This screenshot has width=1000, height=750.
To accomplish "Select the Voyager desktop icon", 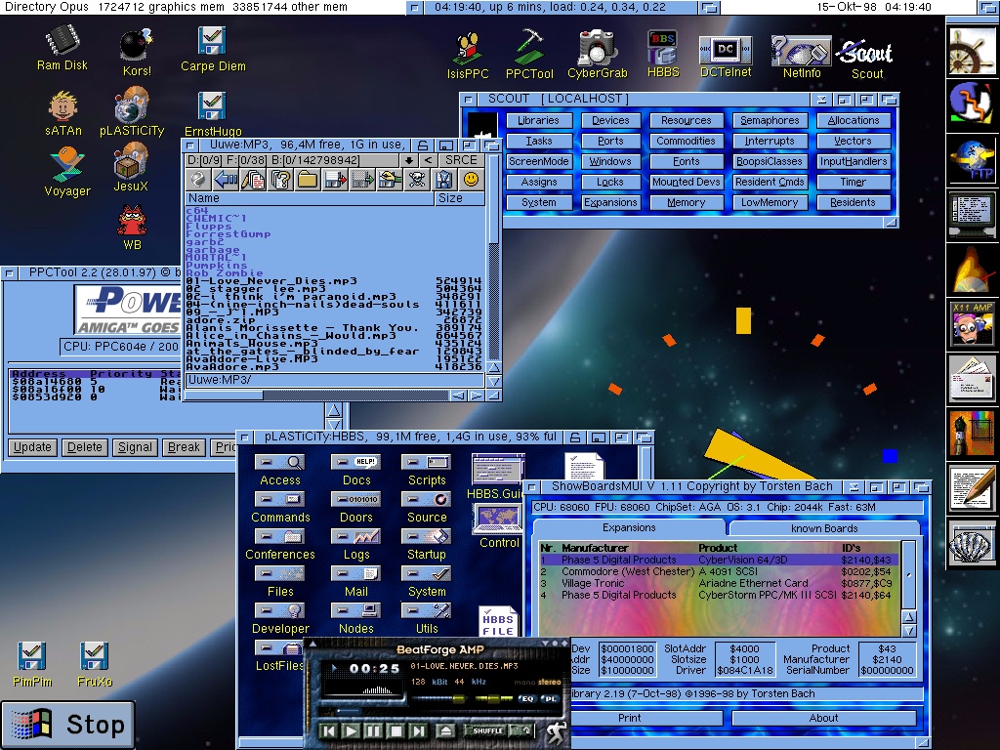I will [x=67, y=171].
